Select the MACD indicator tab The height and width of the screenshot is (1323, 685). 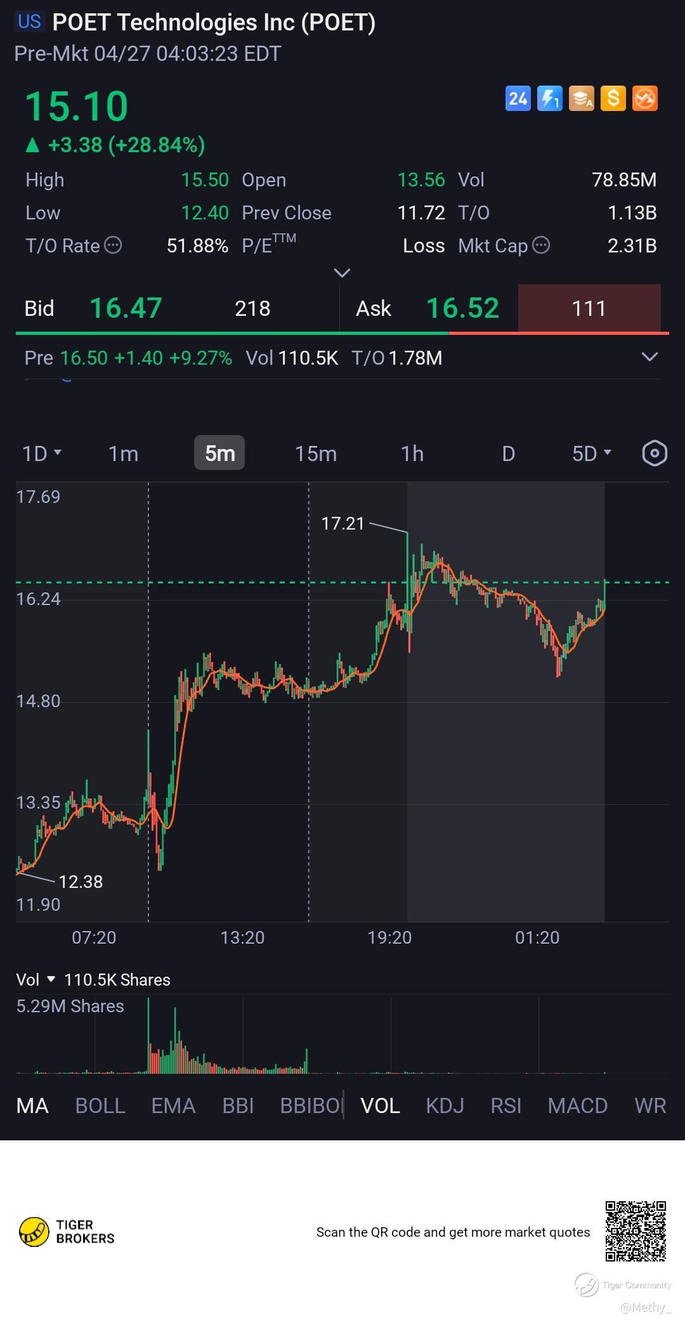point(577,1105)
